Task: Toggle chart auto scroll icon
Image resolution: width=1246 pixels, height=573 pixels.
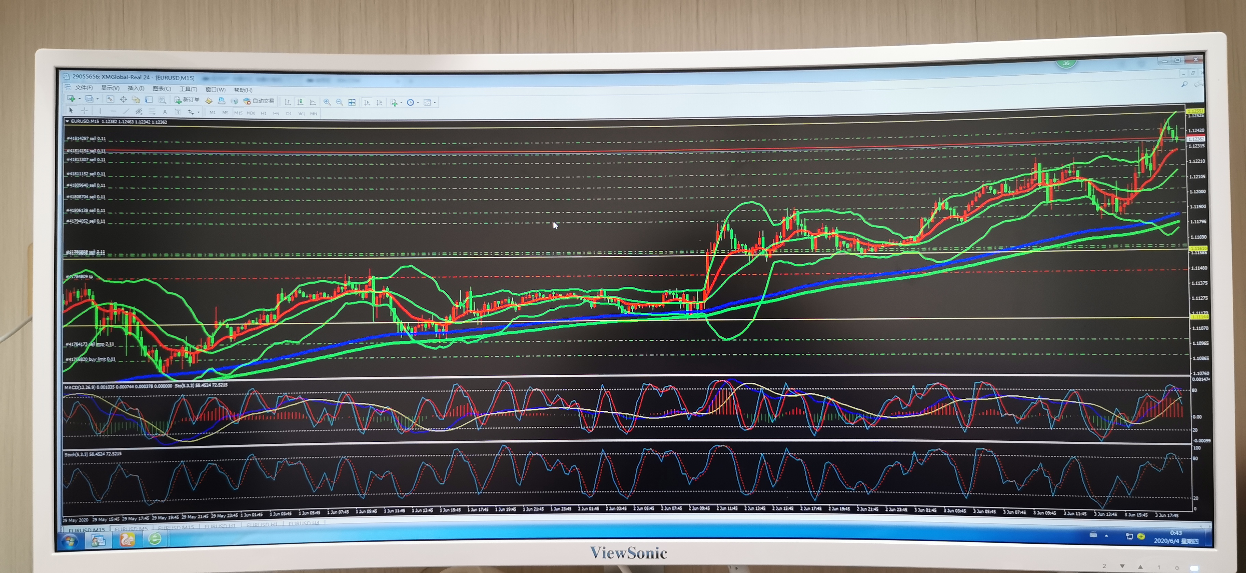Action: pos(367,102)
